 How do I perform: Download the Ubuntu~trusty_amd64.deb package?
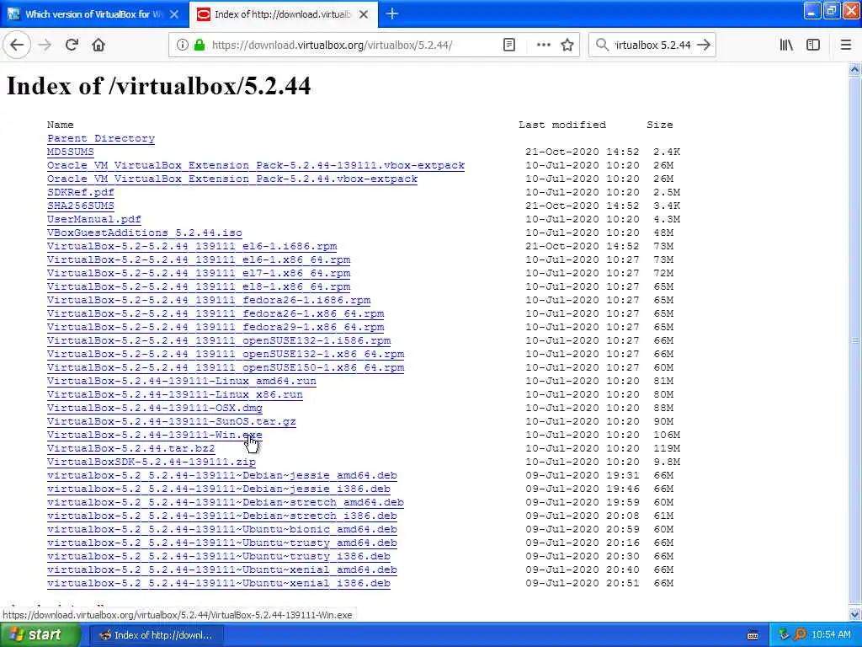click(x=222, y=543)
